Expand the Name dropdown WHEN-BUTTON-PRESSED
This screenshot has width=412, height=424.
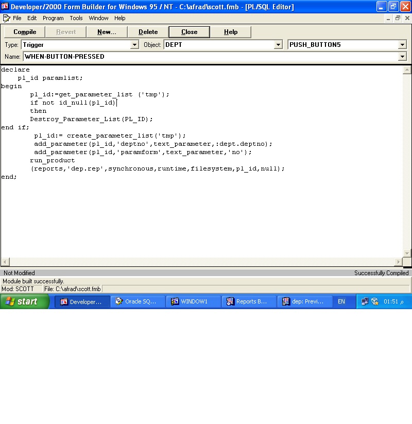[402, 57]
